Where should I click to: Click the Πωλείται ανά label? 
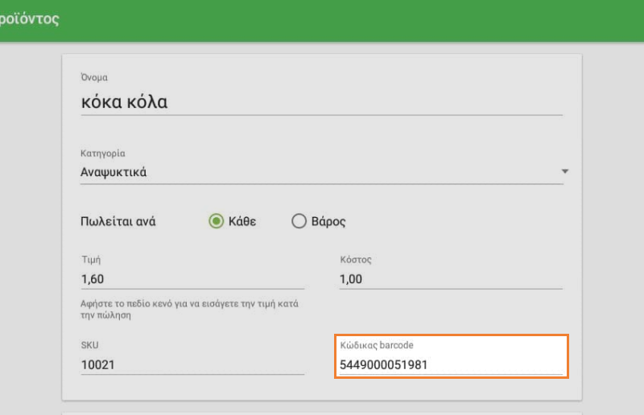click(118, 221)
